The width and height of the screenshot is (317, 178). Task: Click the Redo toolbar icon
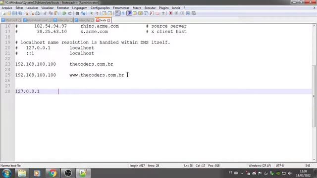coord(70,13)
